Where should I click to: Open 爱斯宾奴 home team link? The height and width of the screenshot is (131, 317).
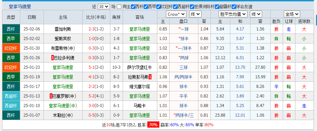[x=63, y=39]
